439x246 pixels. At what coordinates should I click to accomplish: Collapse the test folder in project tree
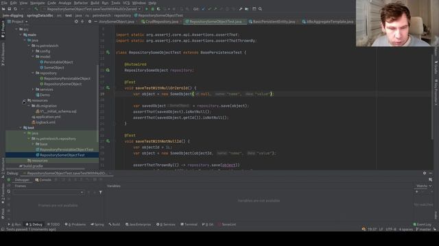coord(21,128)
